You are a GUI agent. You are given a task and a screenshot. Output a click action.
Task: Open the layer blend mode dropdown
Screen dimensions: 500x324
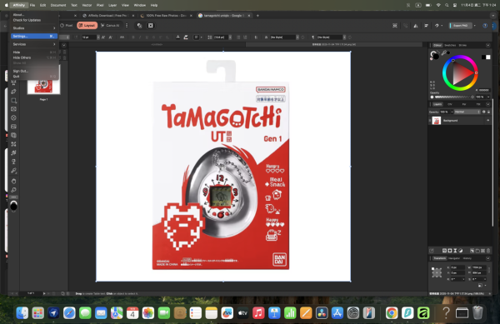pyautogui.click(x=467, y=112)
